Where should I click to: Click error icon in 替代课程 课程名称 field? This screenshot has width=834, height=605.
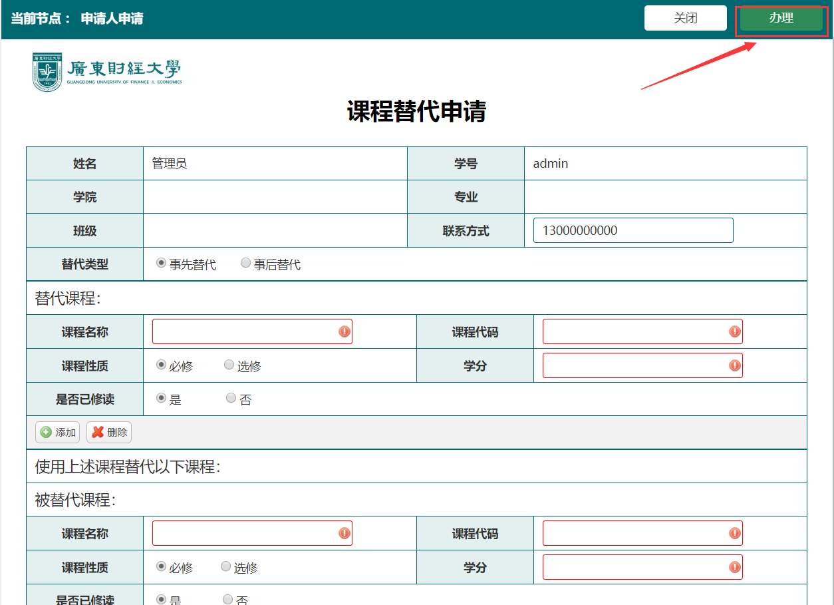[x=345, y=331]
